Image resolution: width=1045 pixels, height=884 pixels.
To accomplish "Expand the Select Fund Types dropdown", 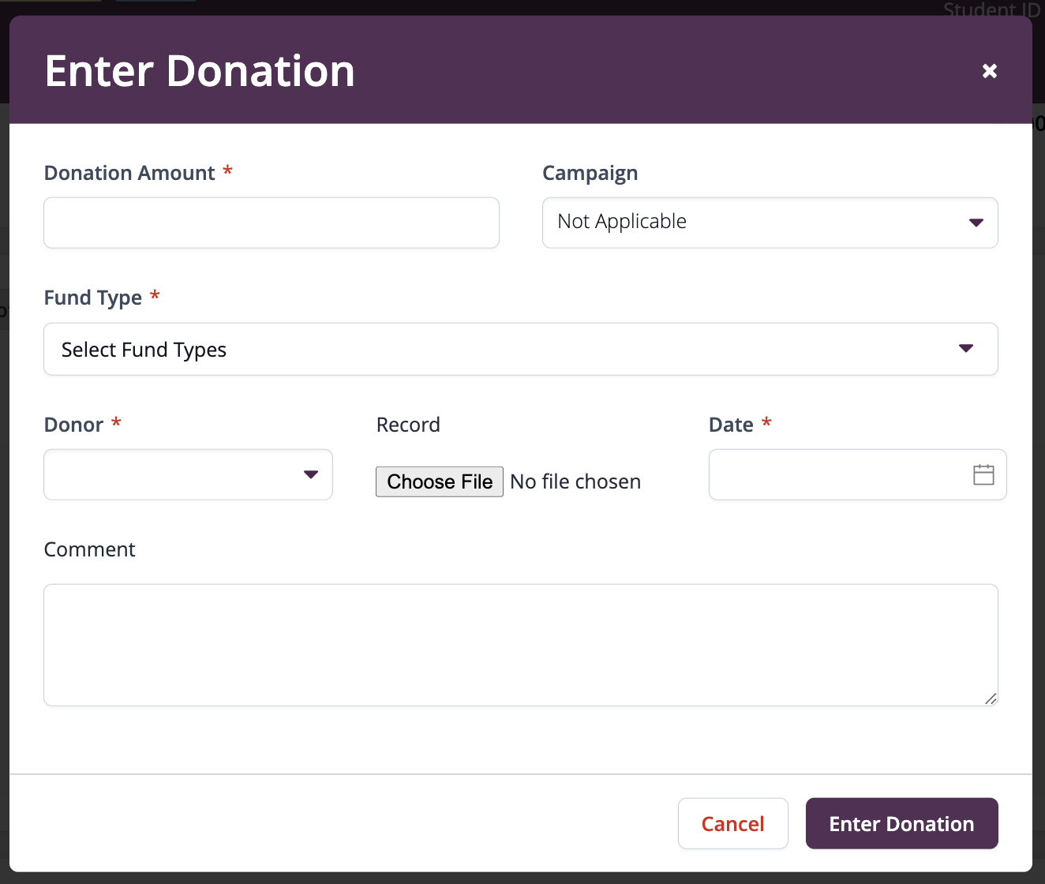I will click(x=521, y=349).
